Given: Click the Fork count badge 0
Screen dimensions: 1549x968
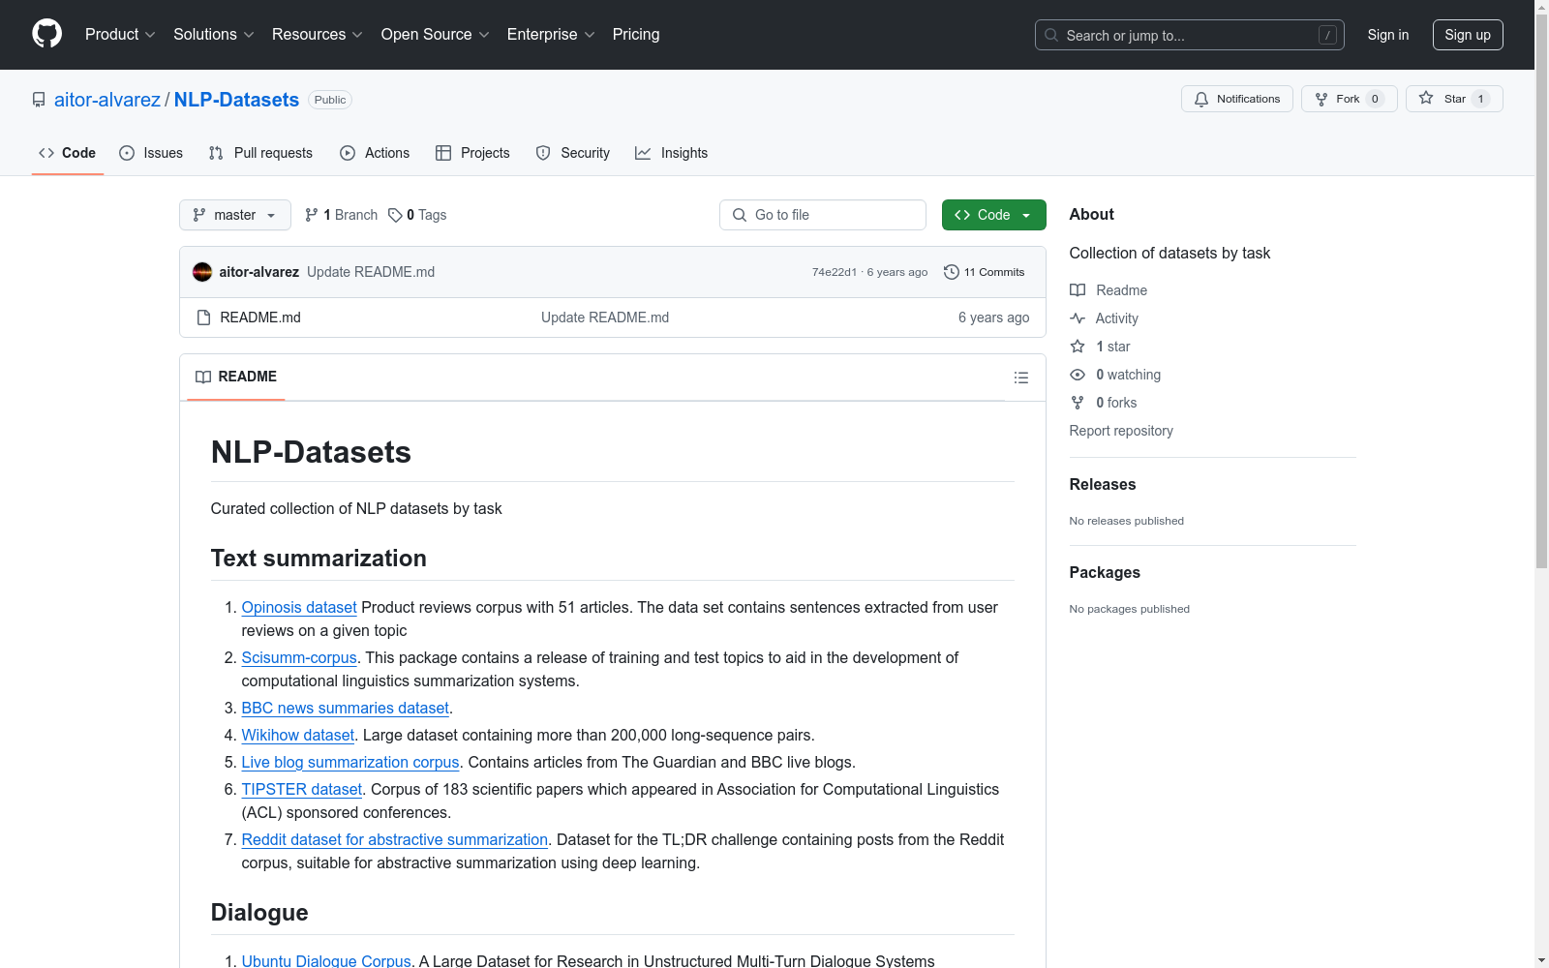Looking at the screenshot, I should (1375, 99).
